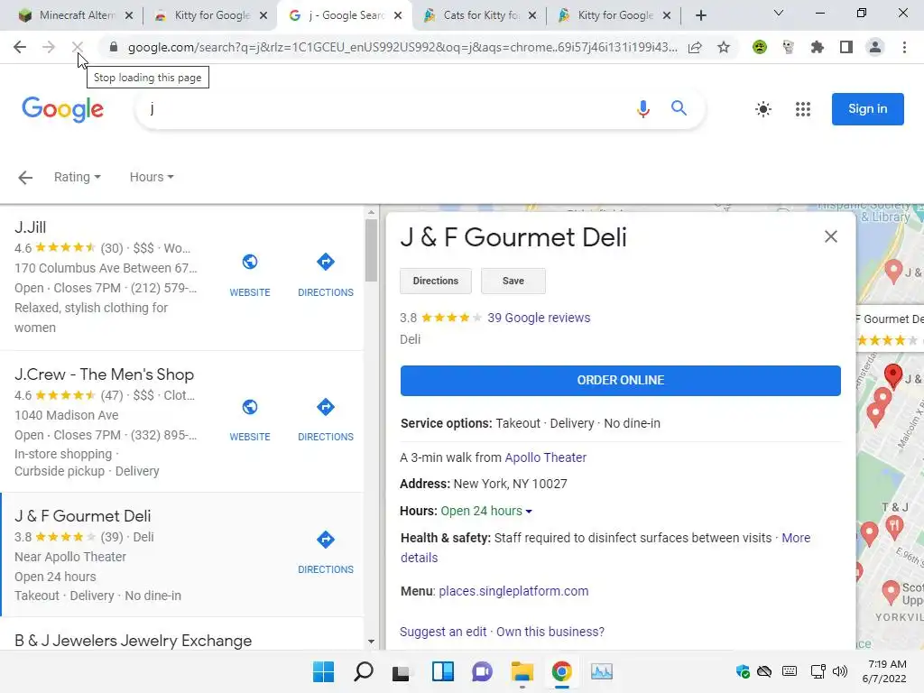The width and height of the screenshot is (924, 693).
Task: Click the browser forward arrow
Action: coord(49,47)
